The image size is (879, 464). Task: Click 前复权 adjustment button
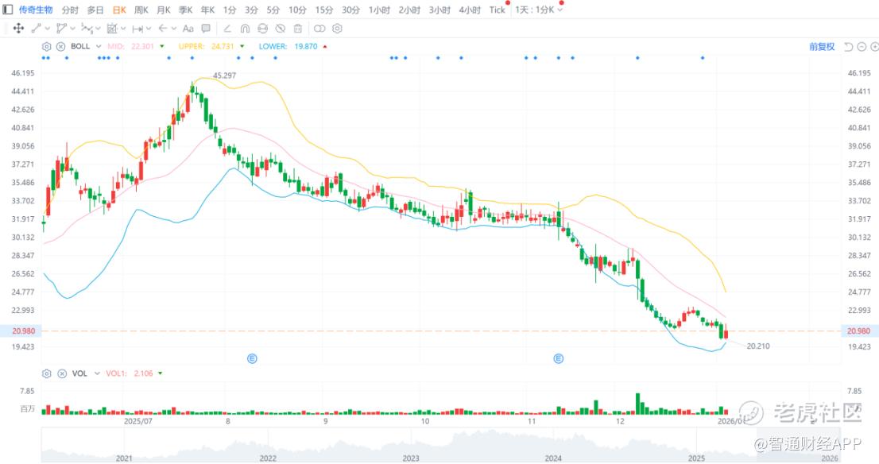tap(822, 47)
